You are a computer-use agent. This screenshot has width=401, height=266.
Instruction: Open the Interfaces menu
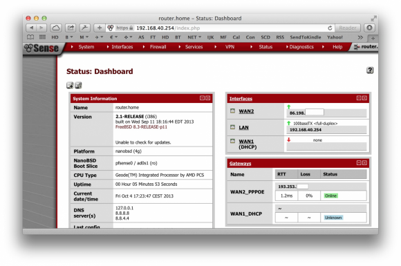122,47
